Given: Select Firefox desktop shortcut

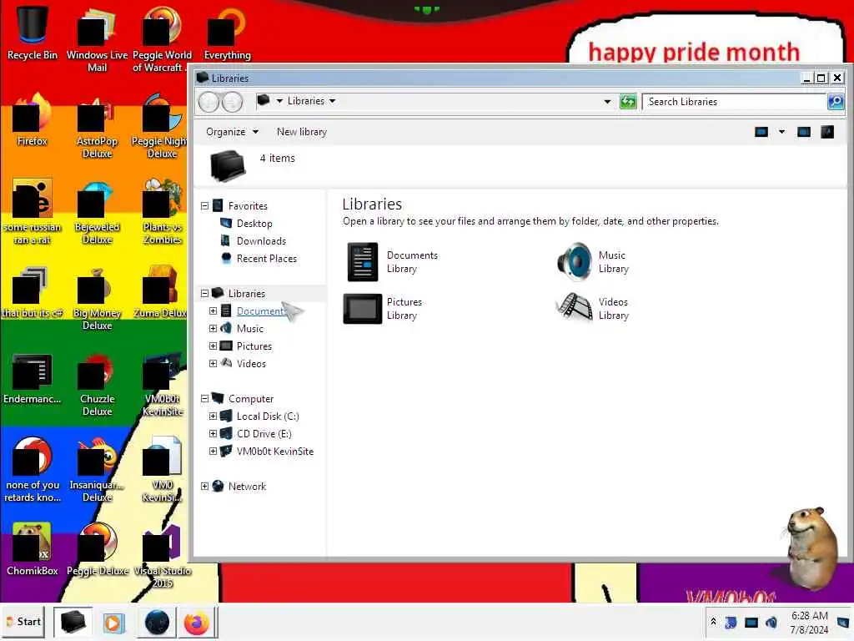Looking at the screenshot, I should pyautogui.click(x=33, y=120).
